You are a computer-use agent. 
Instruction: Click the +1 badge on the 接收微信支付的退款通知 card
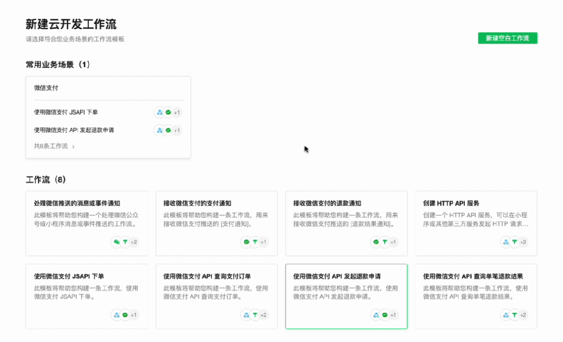(393, 242)
